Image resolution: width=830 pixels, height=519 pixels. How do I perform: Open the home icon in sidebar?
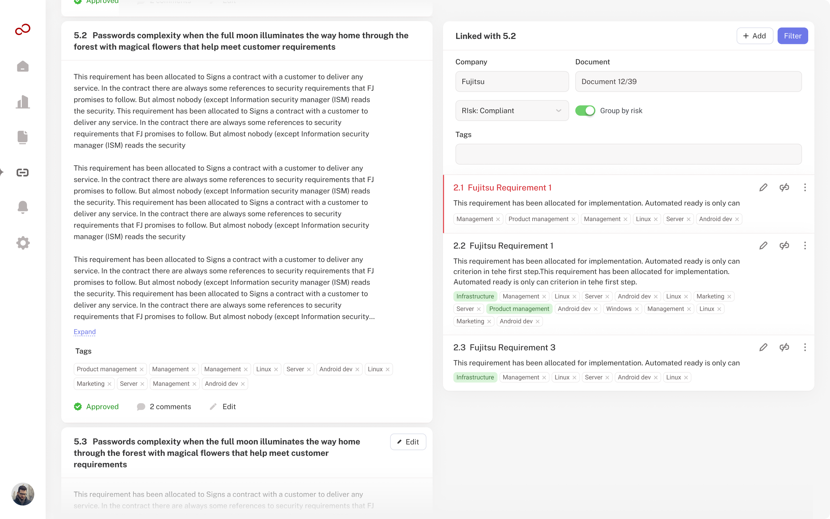pyautogui.click(x=23, y=66)
